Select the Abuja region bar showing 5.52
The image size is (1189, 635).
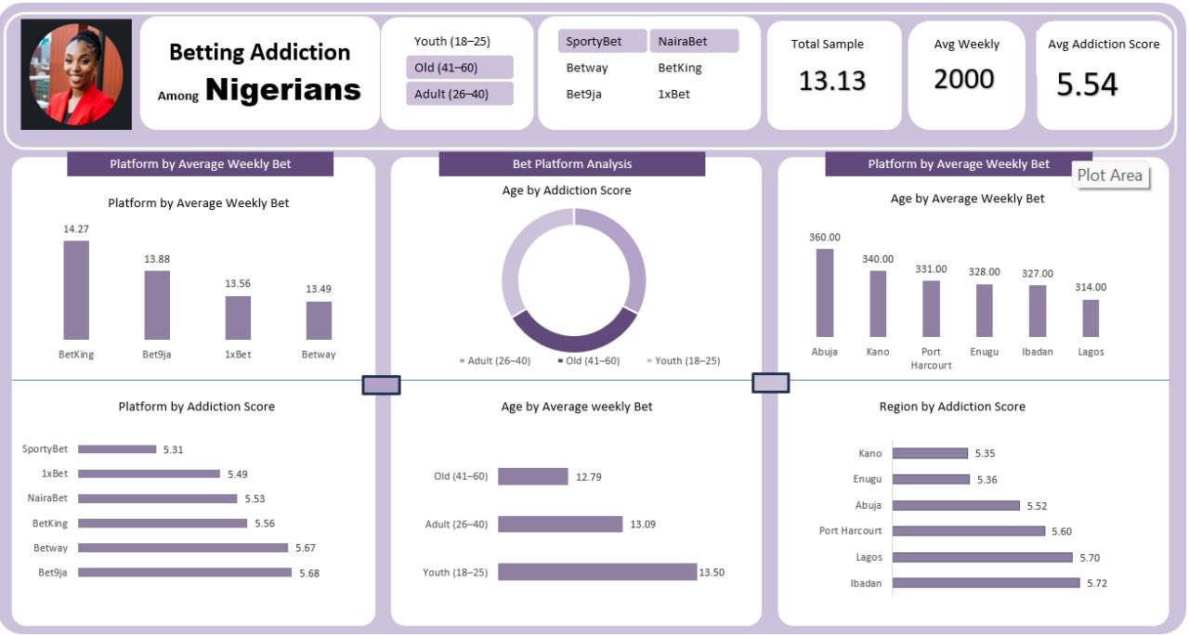tap(956, 505)
